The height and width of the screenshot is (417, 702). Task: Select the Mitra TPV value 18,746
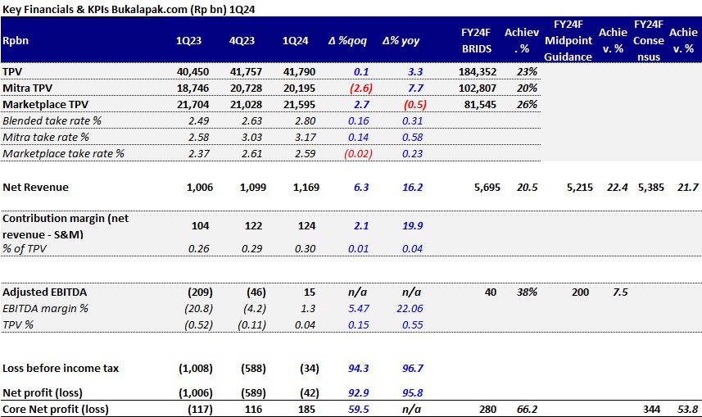pyautogui.click(x=193, y=88)
